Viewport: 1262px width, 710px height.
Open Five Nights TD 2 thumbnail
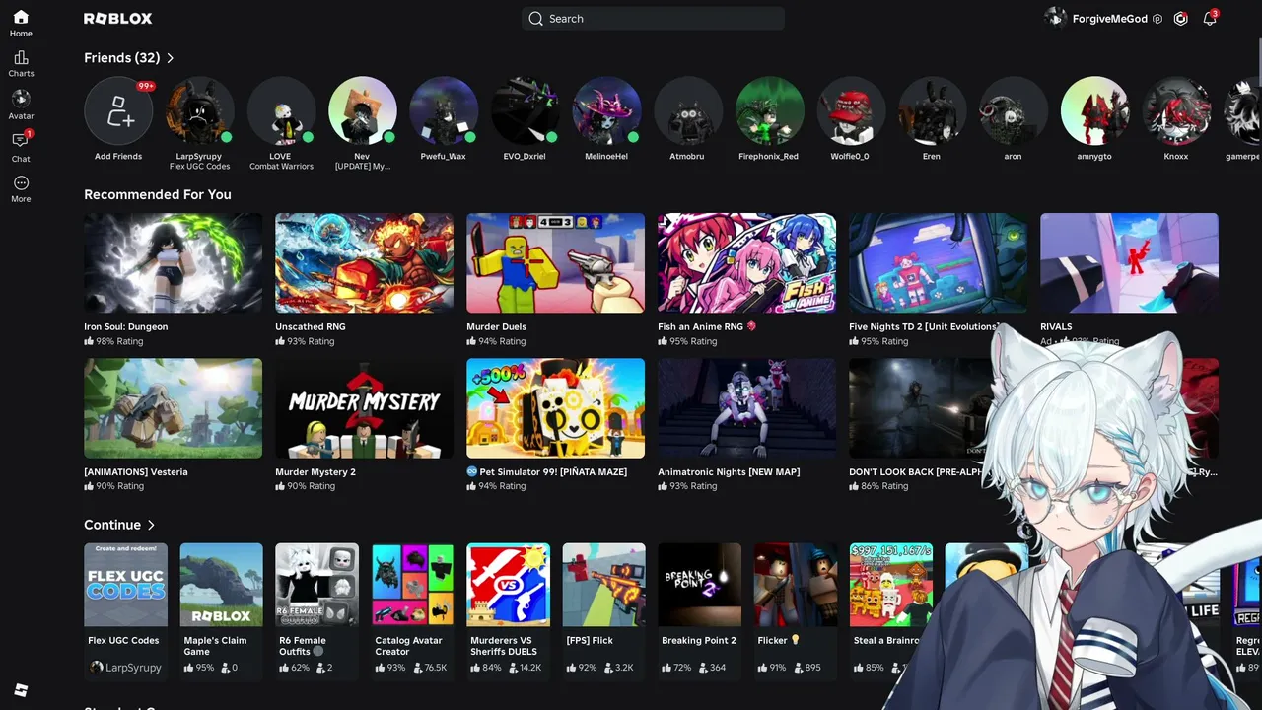point(939,263)
